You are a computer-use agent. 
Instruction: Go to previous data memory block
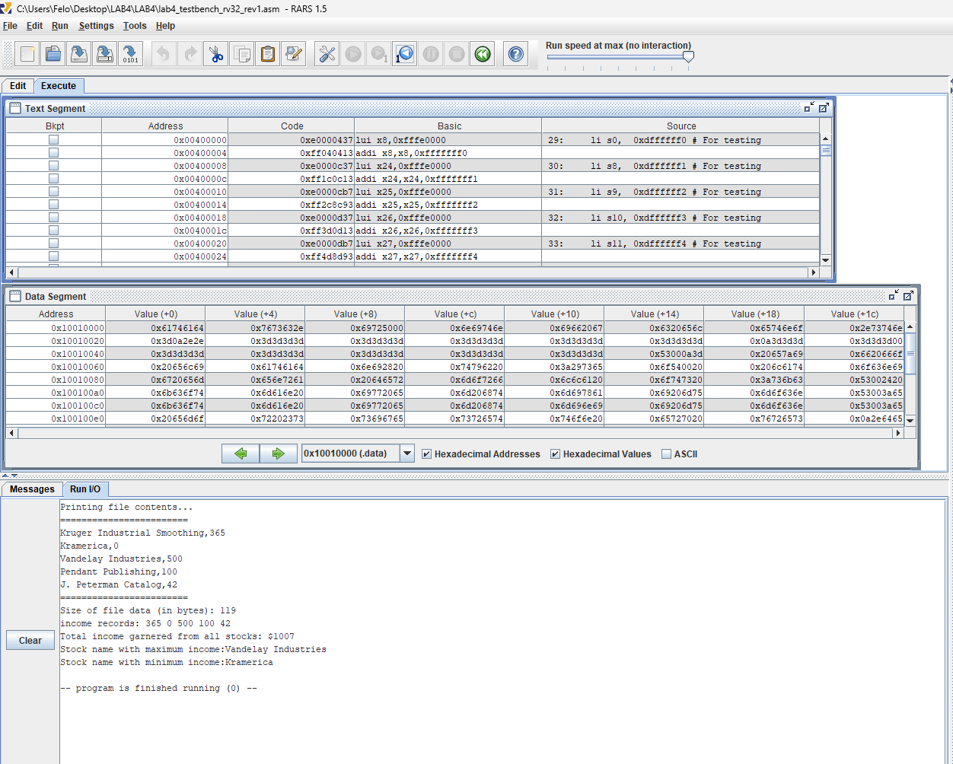coord(241,454)
